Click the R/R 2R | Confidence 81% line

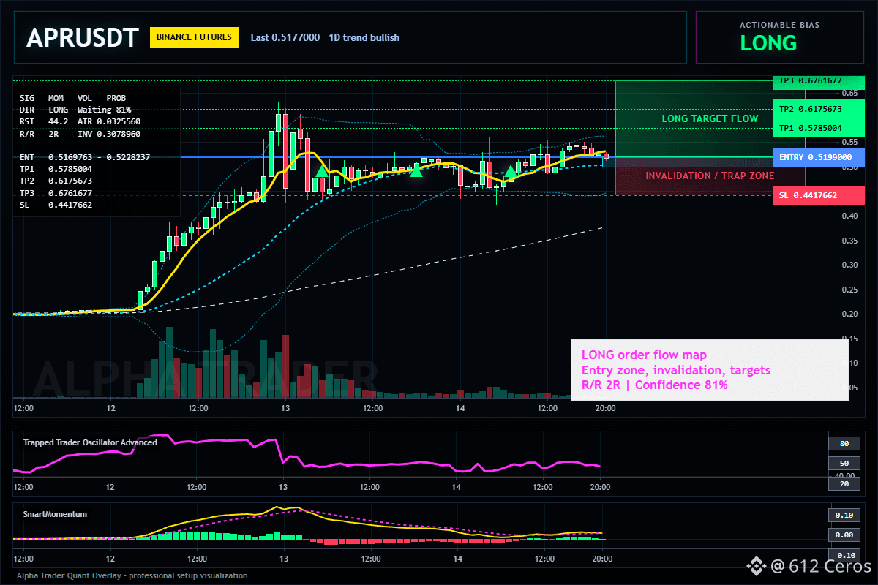coord(654,385)
